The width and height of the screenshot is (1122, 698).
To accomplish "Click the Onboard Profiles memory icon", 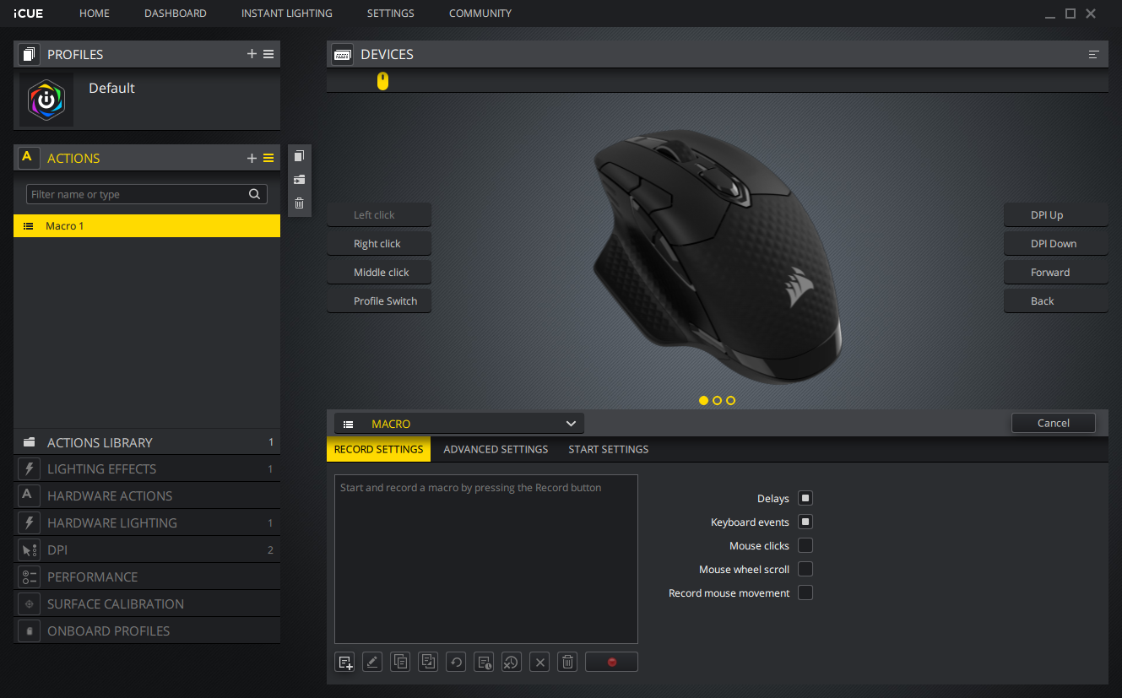I will 29,630.
